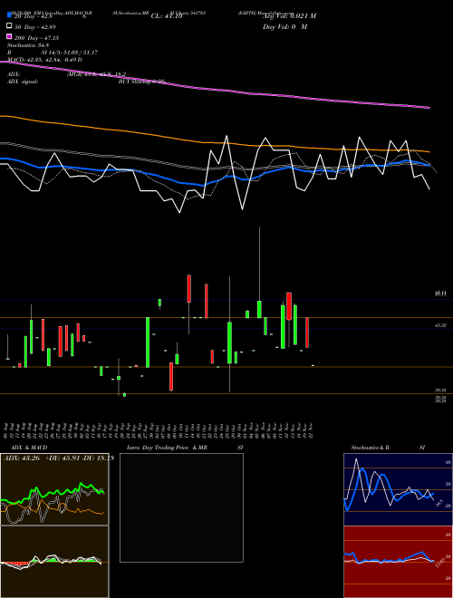Select the '200 Day - 47.15' legend text
Image resolution: width=453 pixels, height=598 pixels.
36,37
